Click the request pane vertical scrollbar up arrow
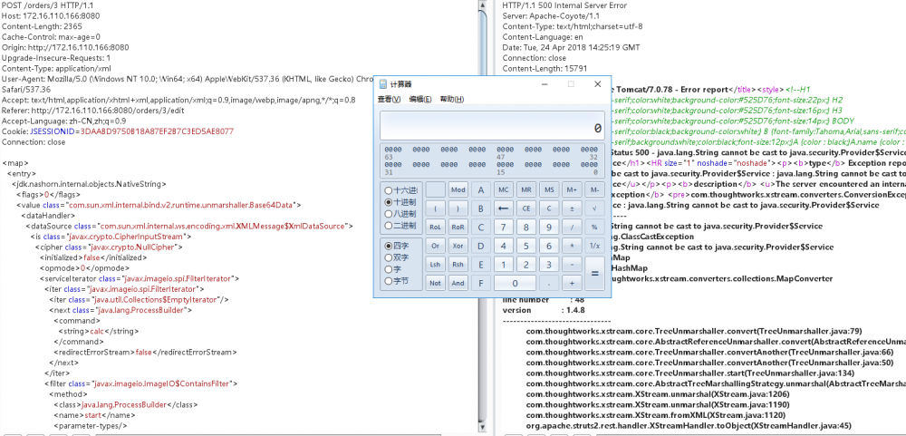The width and height of the screenshot is (906, 436). click(483, 5)
